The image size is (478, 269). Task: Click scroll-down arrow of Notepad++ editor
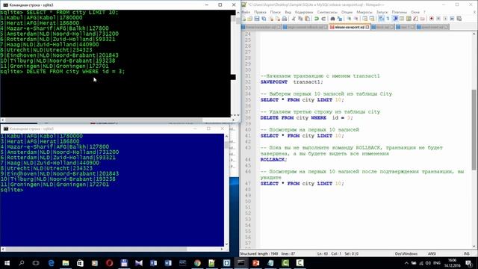[474, 247]
